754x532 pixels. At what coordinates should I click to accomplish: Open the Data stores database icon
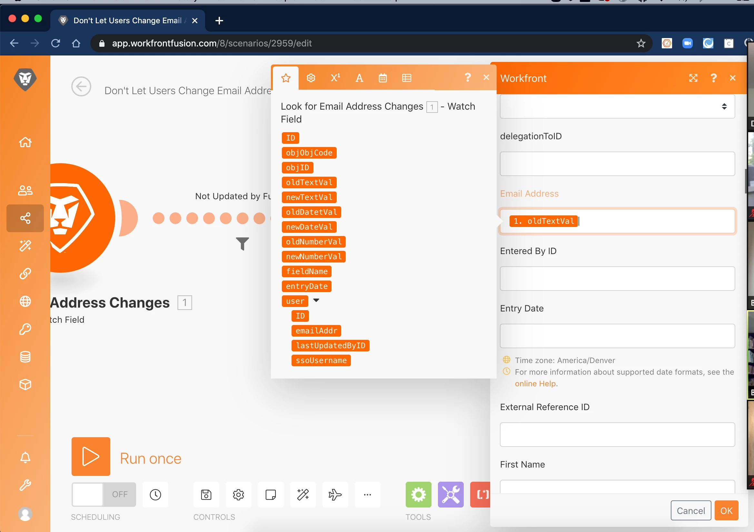point(25,357)
